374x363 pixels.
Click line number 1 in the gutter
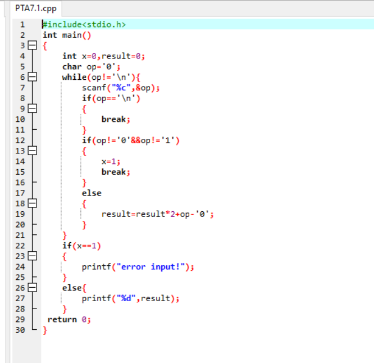(x=22, y=24)
